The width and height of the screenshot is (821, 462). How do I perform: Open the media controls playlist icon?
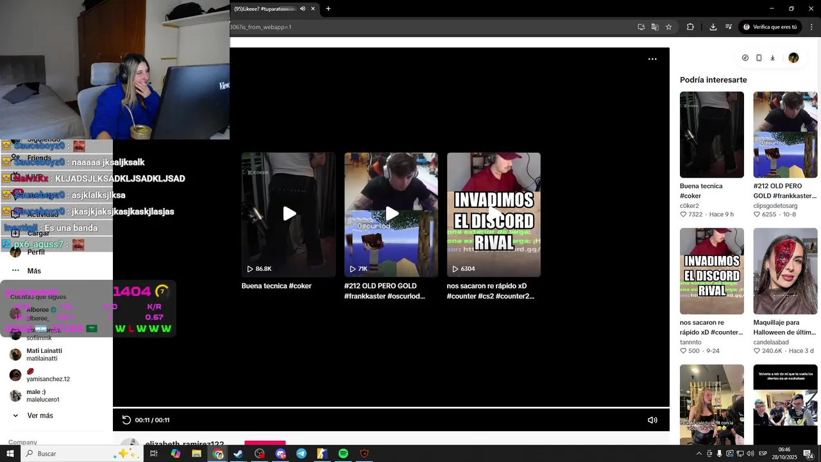729,27
